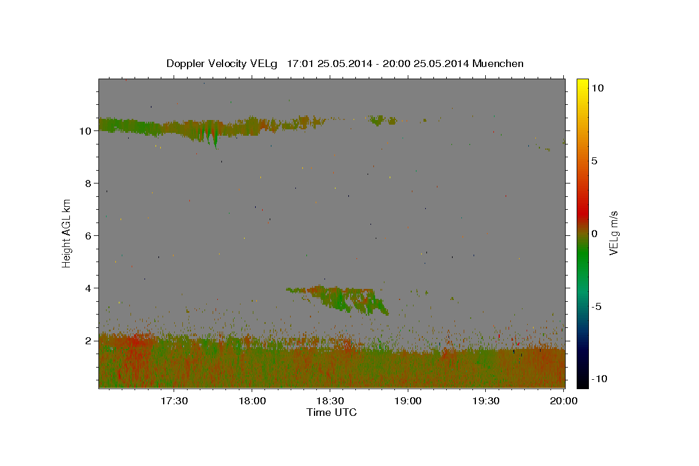This screenshot has height=466, width=699.
Task: Click the colorbar value 0 label
Action: [594, 234]
